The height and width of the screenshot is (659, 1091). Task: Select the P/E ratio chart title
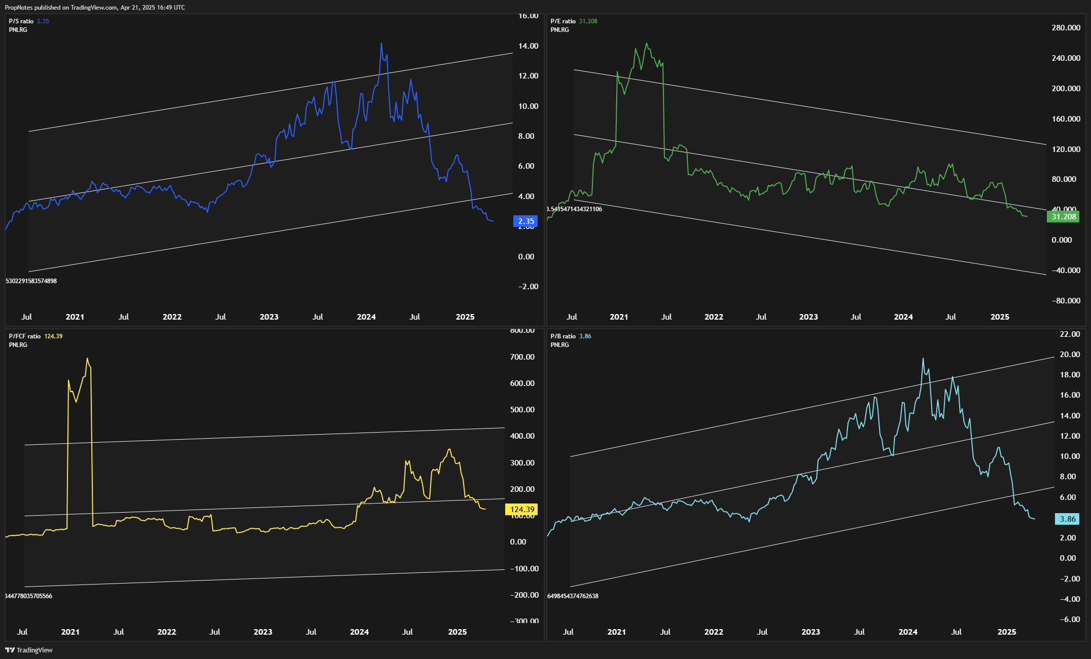point(563,21)
